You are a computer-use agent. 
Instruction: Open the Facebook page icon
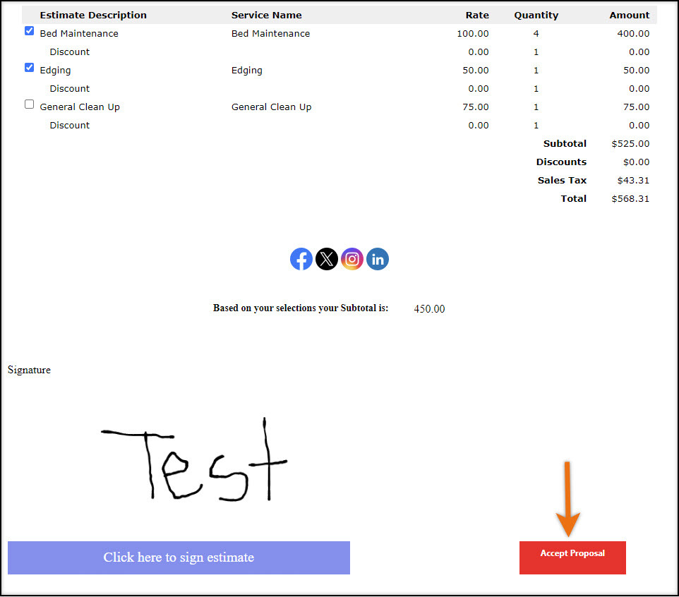301,259
